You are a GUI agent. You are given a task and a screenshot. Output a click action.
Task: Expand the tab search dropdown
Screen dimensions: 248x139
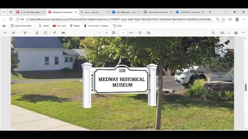tap(4, 12)
